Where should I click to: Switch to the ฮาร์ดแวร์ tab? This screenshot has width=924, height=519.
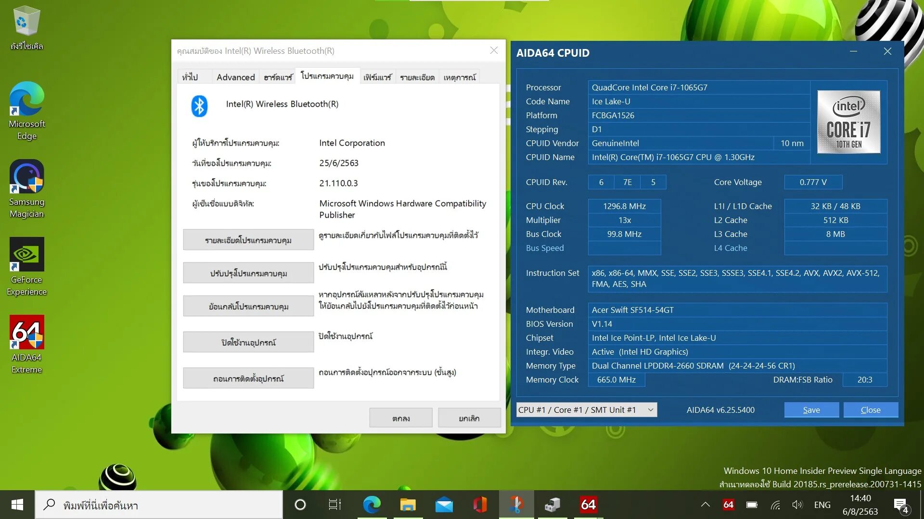(278, 77)
